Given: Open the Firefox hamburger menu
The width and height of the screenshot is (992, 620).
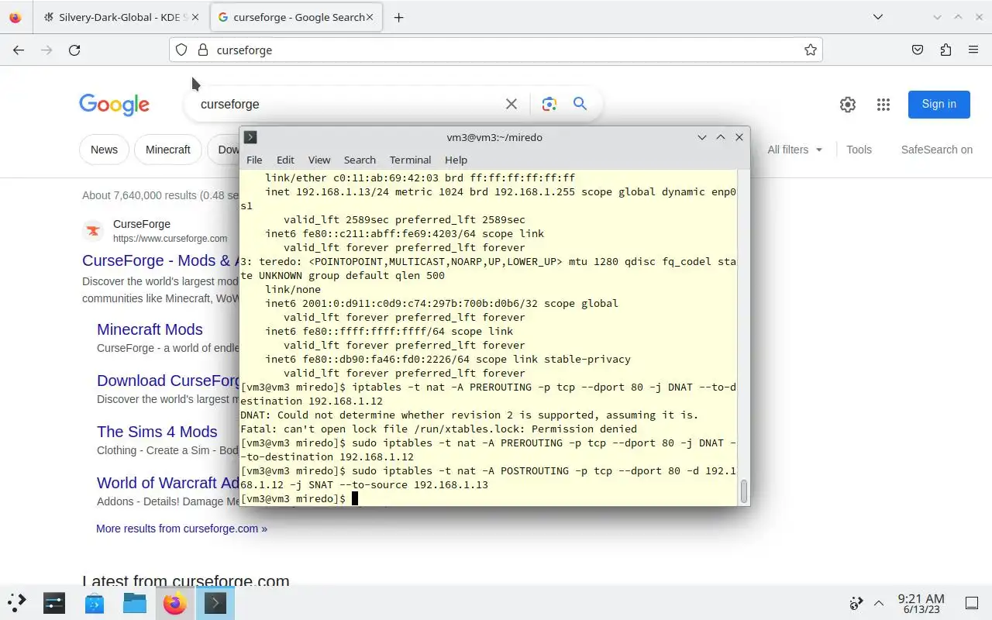Looking at the screenshot, I should pos(973,50).
